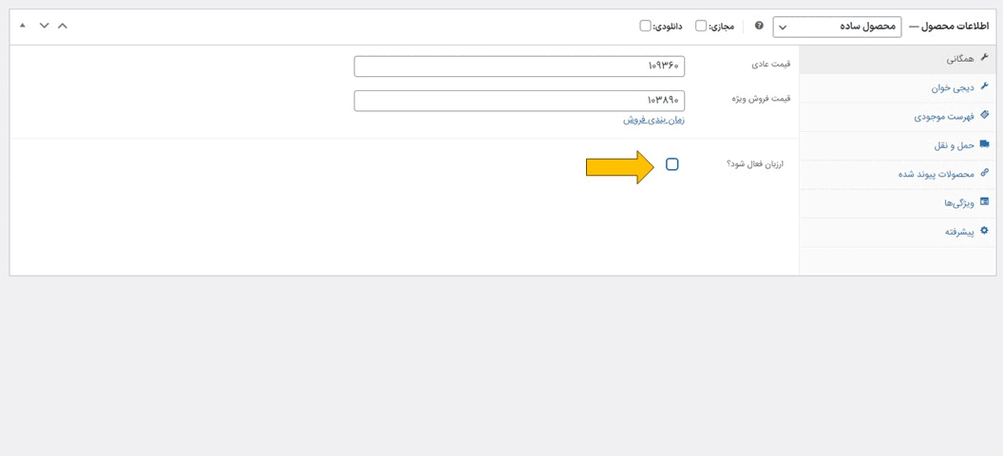Click the truck icon beside حمل و نقل
The height and width of the screenshot is (456, 1003).
984,144
